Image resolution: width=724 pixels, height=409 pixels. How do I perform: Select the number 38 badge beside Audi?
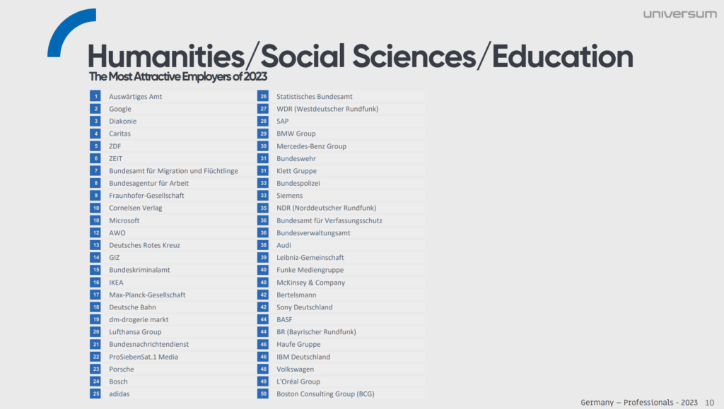263,245
